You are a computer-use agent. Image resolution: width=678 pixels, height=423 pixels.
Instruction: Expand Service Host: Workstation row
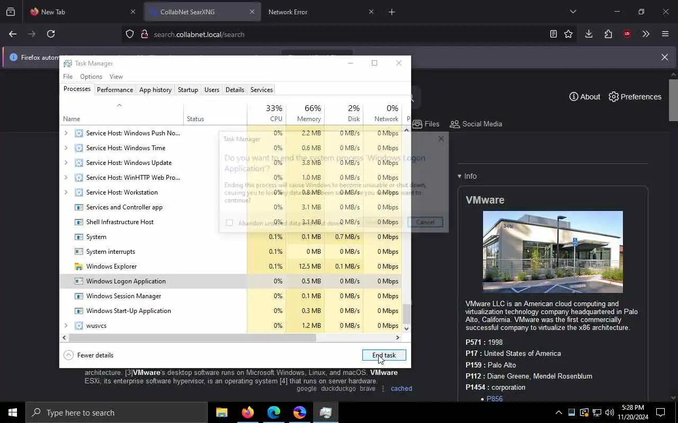(66, 192)
